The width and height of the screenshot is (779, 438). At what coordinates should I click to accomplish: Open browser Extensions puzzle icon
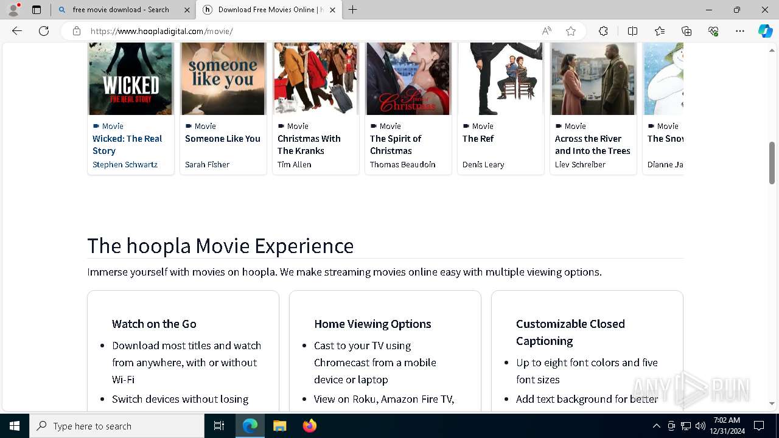click(603, 31)
